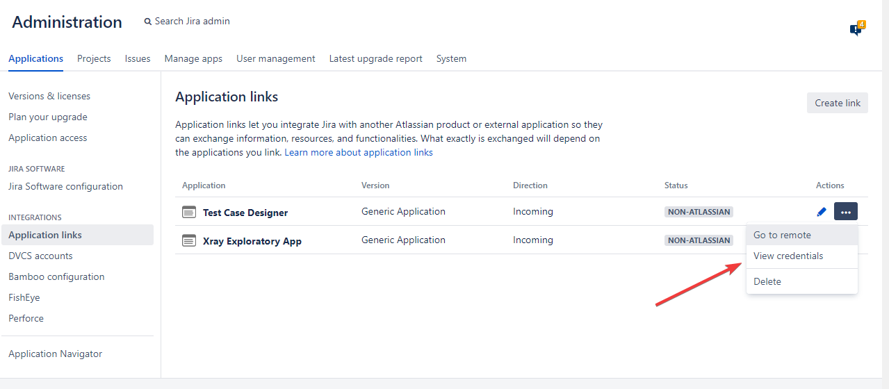This screenshot has width=889, height=389.
Task: Click the NON-ATLASSIAN status of Xray Exploratory App
Action: point(699,240)
